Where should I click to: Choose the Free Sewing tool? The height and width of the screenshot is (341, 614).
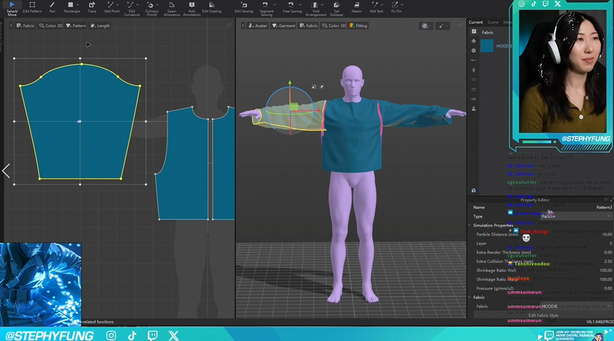coord(292,7)
